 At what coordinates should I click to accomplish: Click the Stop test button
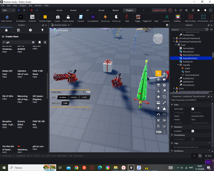click(x=32, y=10)
